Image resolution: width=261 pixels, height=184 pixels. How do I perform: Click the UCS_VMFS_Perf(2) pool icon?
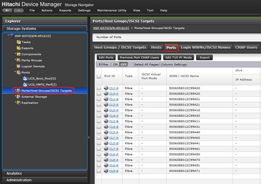(x=25, y=84)
